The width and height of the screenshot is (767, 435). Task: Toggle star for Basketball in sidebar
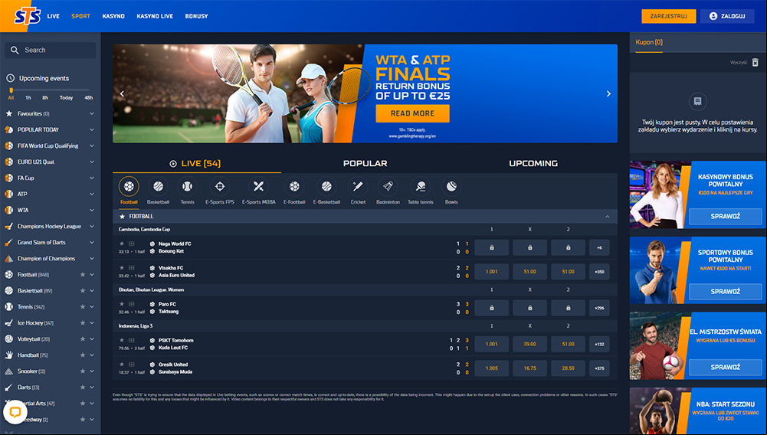(83, 291)
